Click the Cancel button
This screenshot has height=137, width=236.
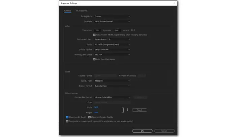click(x=164, y=131)
